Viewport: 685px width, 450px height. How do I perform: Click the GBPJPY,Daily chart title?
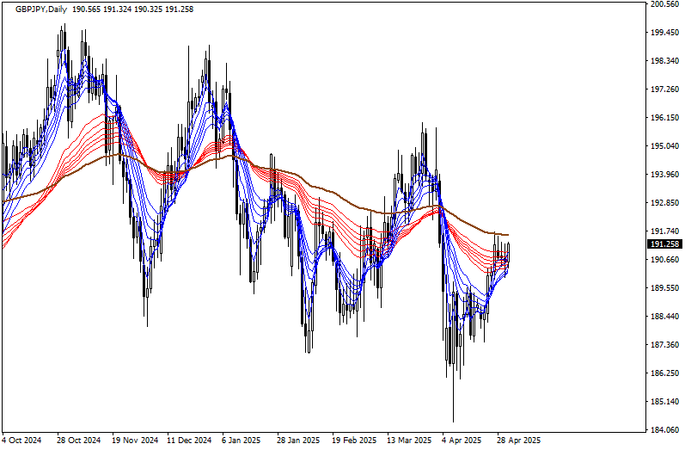pyautogui.click(x=41, y=9)
